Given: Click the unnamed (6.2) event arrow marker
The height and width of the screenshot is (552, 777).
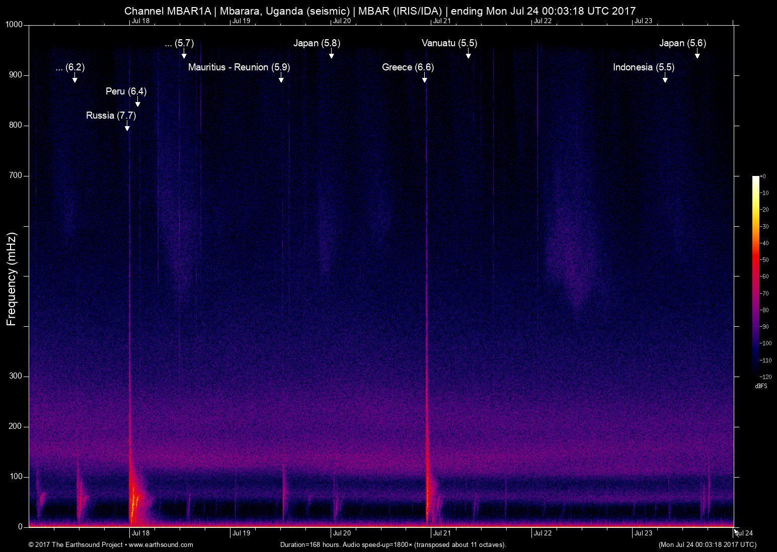Looking at the screenshot, I should (x=75, y=78).
